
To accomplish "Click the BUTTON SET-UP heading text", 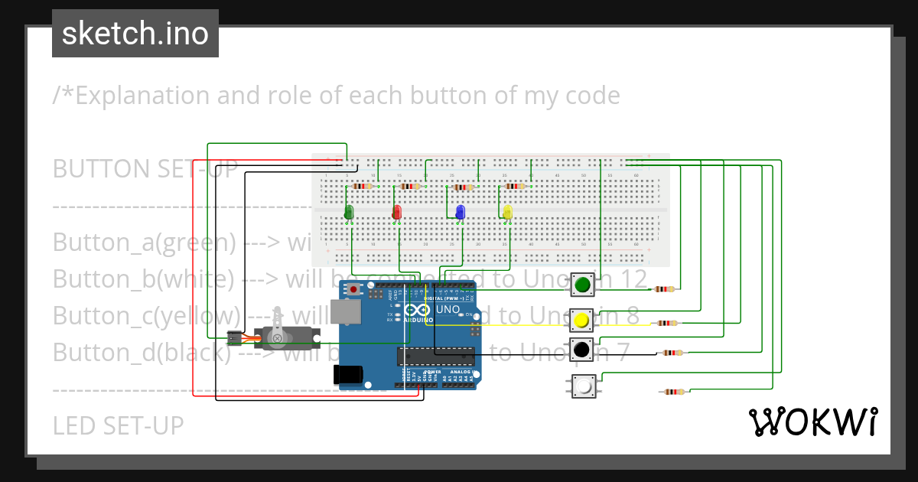I will tap(145, 168).
